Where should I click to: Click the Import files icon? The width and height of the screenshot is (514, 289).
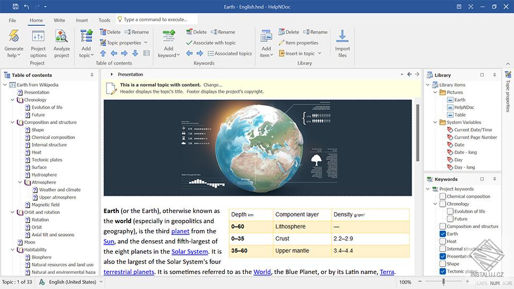342,37
